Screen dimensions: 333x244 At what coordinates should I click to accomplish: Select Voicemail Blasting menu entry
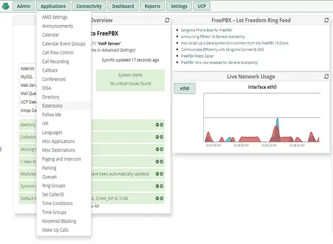59,221
